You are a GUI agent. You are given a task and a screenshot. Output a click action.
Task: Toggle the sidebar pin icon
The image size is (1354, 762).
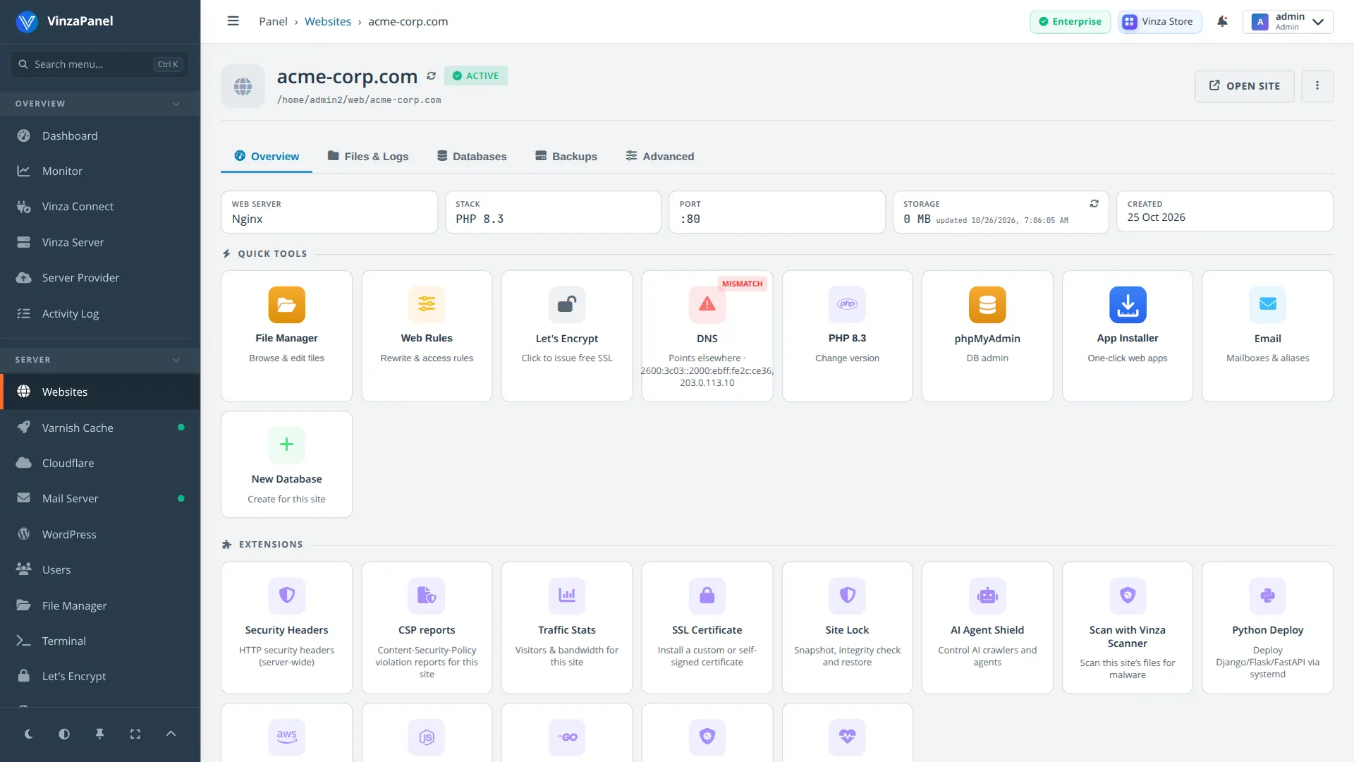coord(99,734)
